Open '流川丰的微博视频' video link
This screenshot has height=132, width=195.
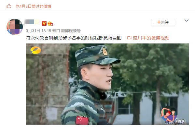[x=151, y=38]
